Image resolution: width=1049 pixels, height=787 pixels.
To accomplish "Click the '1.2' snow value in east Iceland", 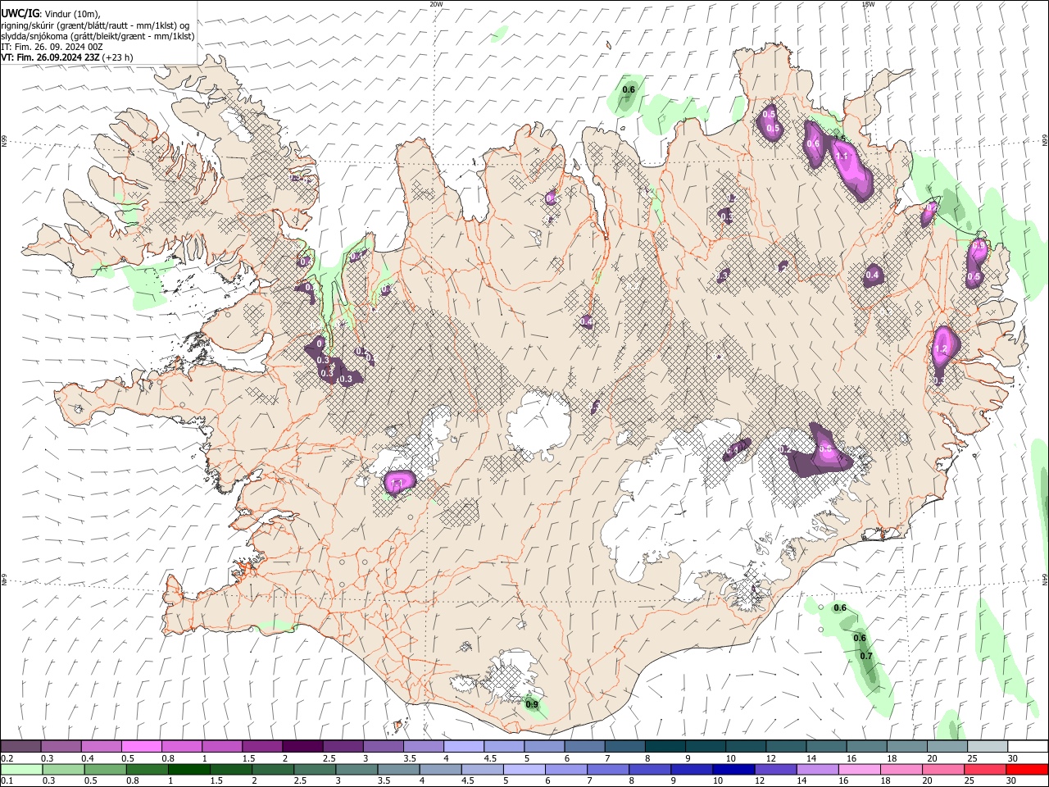I will click(x=941, y=349).
